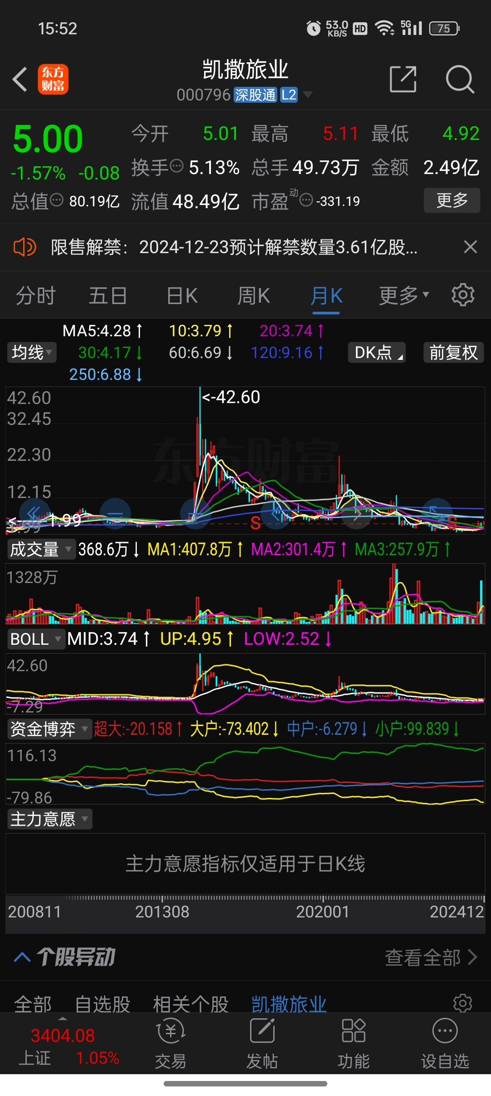Tap the 42.60 peak price marker
Viewport: 491px width, 1096px height.
(231, 397)
